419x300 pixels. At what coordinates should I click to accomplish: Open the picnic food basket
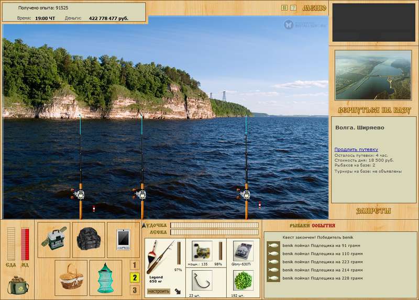(71, 278)
